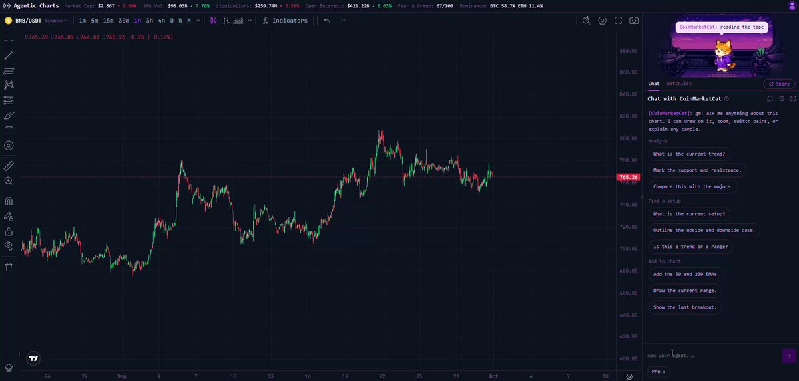Open the user profile avatar

coord(792,5)
